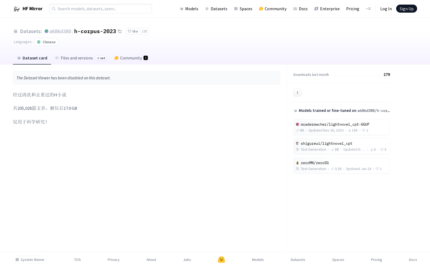
Task: Open Privacy footer link
Action: [113, 260]
